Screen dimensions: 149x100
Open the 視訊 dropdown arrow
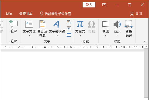pyautogui.click(x=105, y=36)
